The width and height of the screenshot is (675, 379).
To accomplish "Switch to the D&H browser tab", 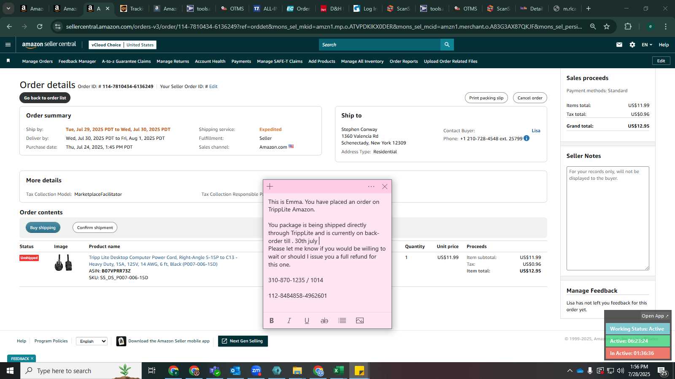I will pos(332,8).
